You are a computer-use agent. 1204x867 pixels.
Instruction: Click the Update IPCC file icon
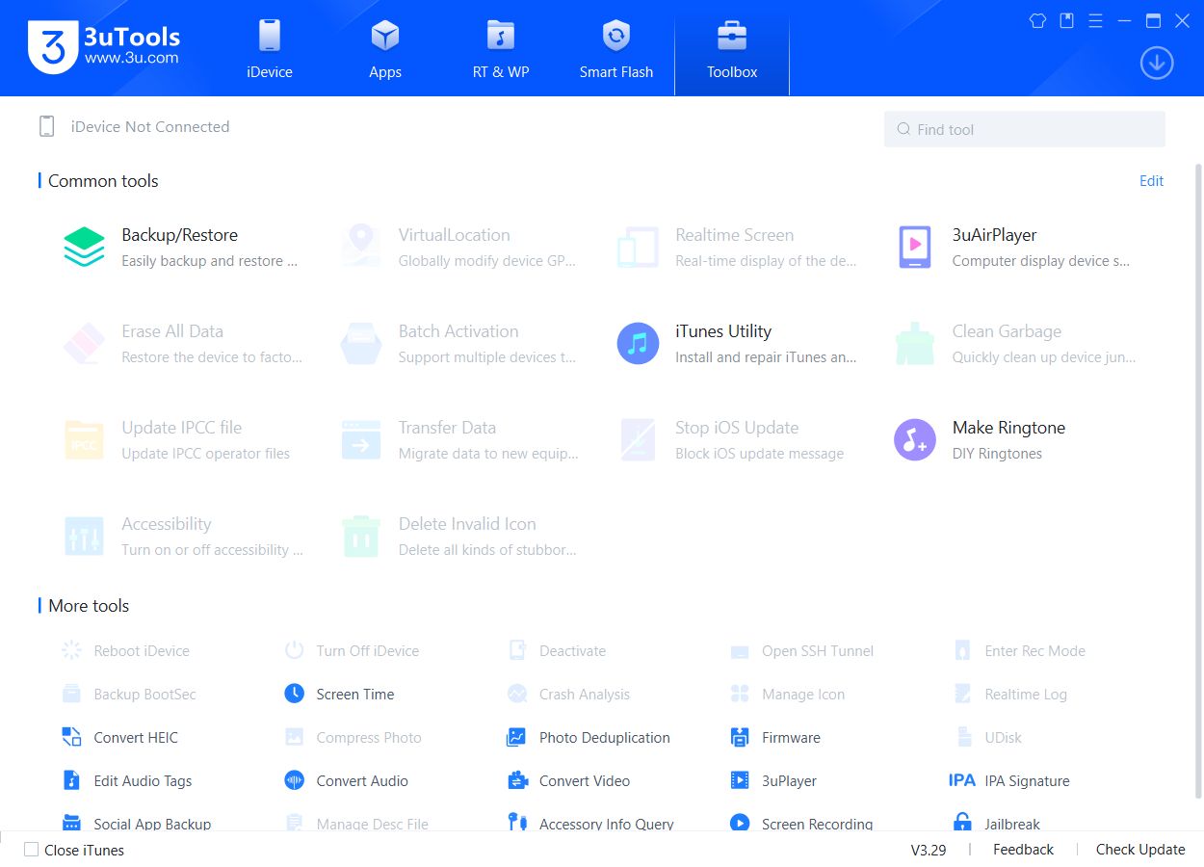pos(84,440)
